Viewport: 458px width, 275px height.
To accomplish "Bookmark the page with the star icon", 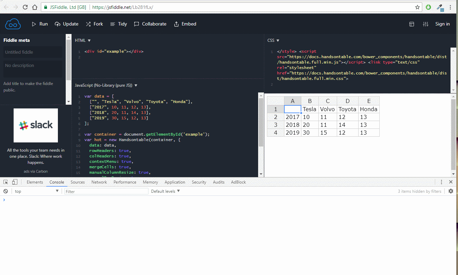I will (417, 6).
